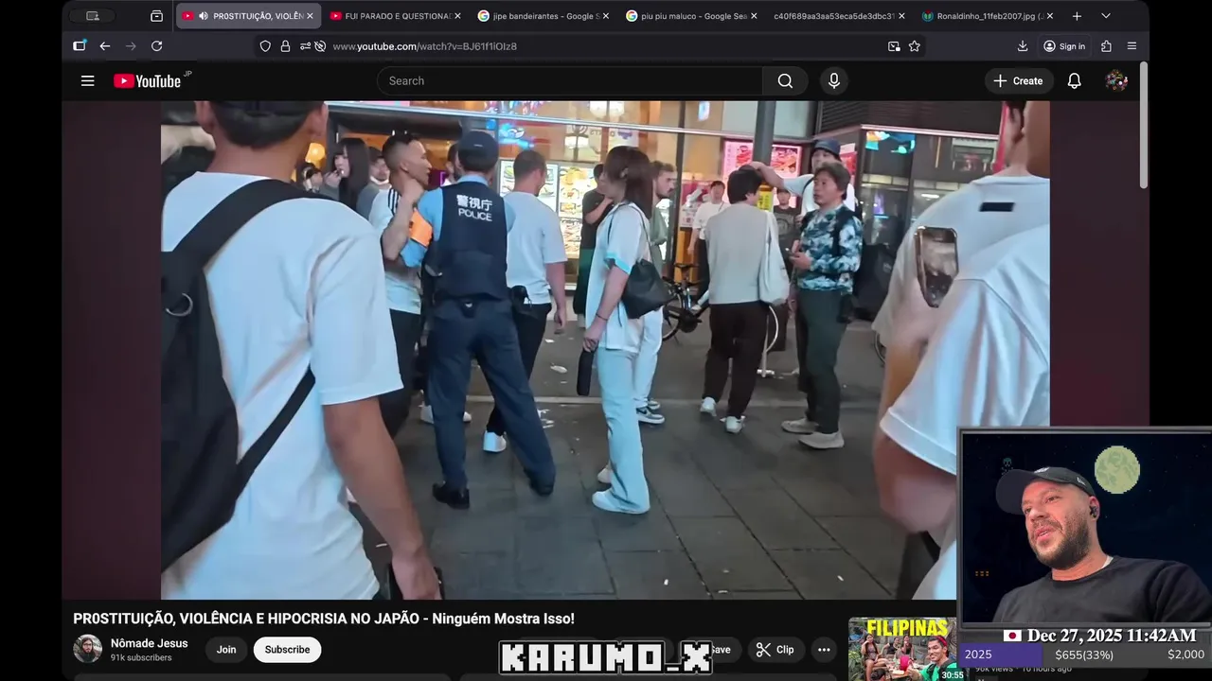Close the PROSTITUIÇÃO, VIOLÊN tab
This screenshot has width=1212, height=681.
tap(310, 16)
